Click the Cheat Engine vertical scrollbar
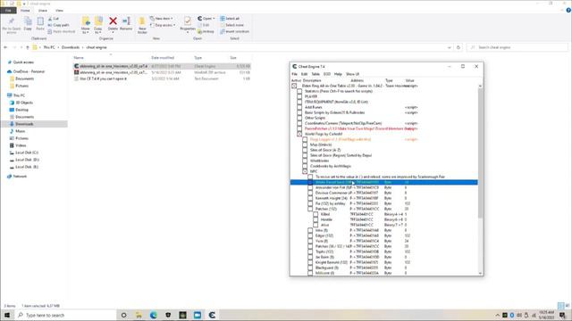 point(480,153)
